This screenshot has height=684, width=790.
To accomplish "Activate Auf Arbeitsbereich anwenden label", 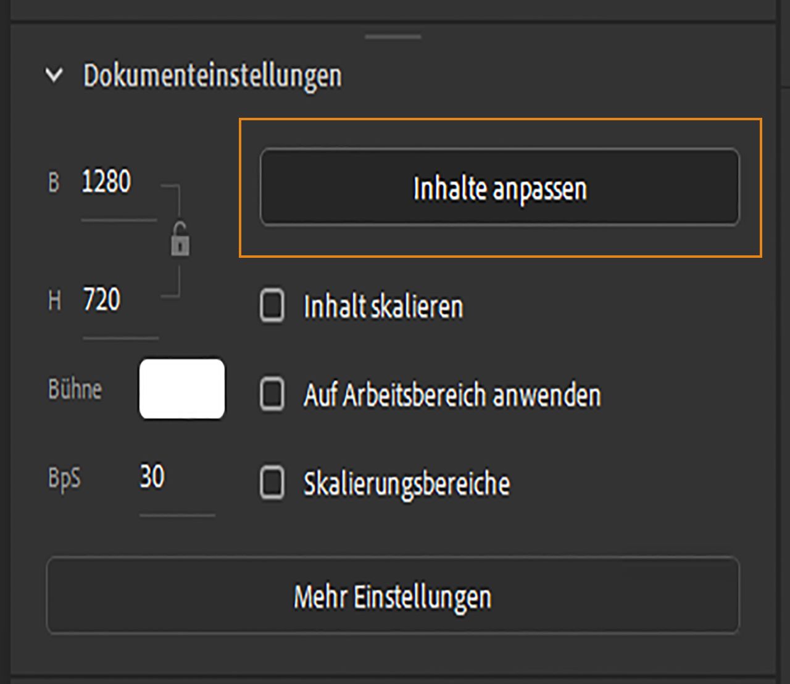I will click(452, 395).
